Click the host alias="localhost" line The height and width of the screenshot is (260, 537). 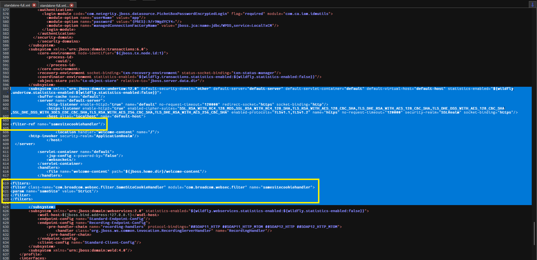(x=96, y=116)
